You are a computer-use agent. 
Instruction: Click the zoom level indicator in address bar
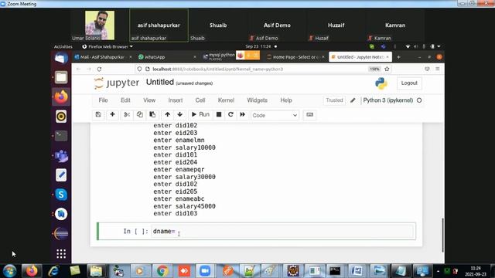(x=374, y=69)
